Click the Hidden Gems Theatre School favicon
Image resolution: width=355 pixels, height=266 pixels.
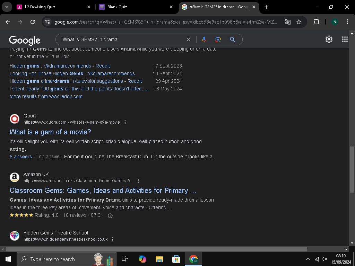pos(15,236)
